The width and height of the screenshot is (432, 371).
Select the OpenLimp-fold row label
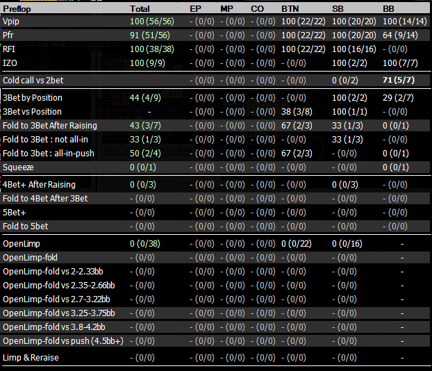[x=31, y=258]
